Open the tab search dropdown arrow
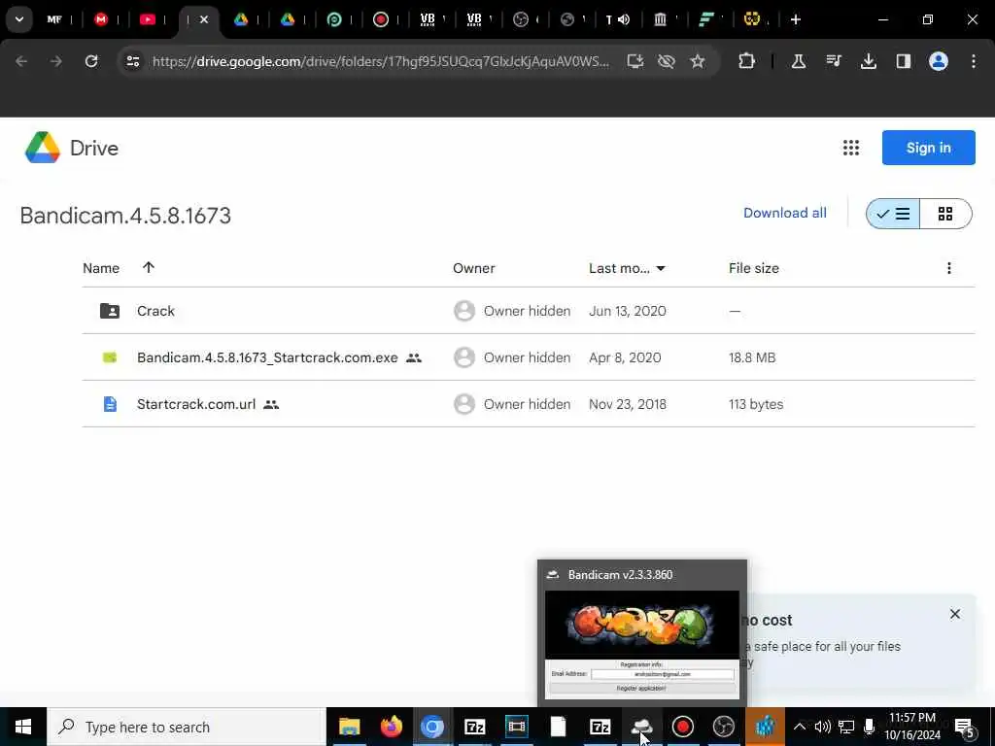 click(19, 19)
